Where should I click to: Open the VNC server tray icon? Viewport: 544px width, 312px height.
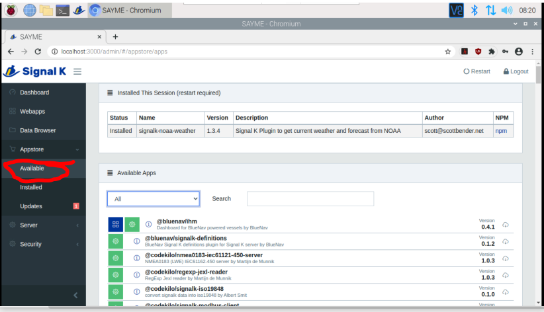456,11
